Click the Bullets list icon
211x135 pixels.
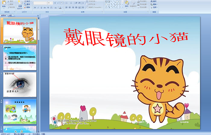click(x=67, y=3)
